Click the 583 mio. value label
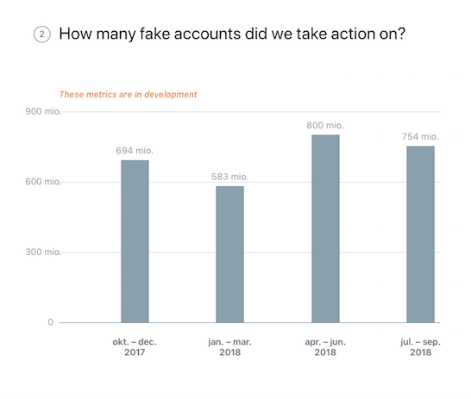The image size is (471, 399). click(229, 177)
